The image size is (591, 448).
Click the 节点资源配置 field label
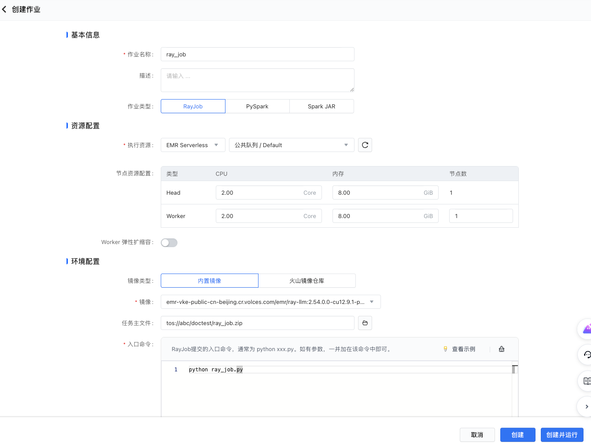(135, 173)
